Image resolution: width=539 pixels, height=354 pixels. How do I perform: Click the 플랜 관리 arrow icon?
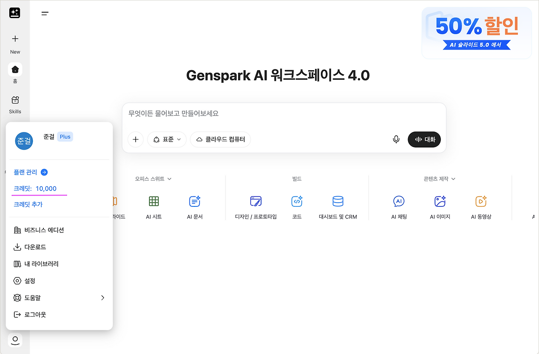point(44,172)
